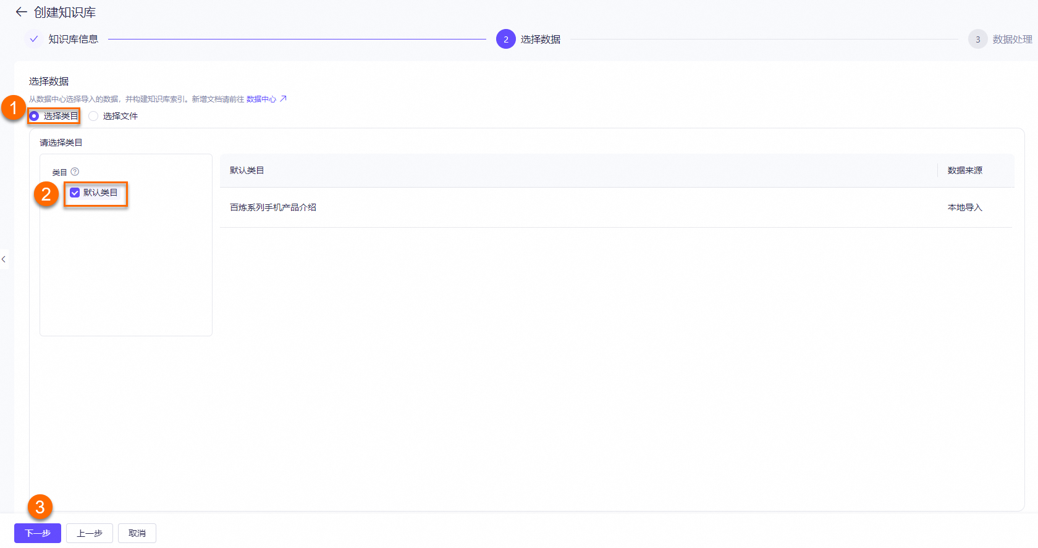Select the 选择类目 radio option
Viewport: 1038px width, 548px height.
tap(35, 116)
